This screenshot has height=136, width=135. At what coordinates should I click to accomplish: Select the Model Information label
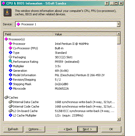pos(25,75)
